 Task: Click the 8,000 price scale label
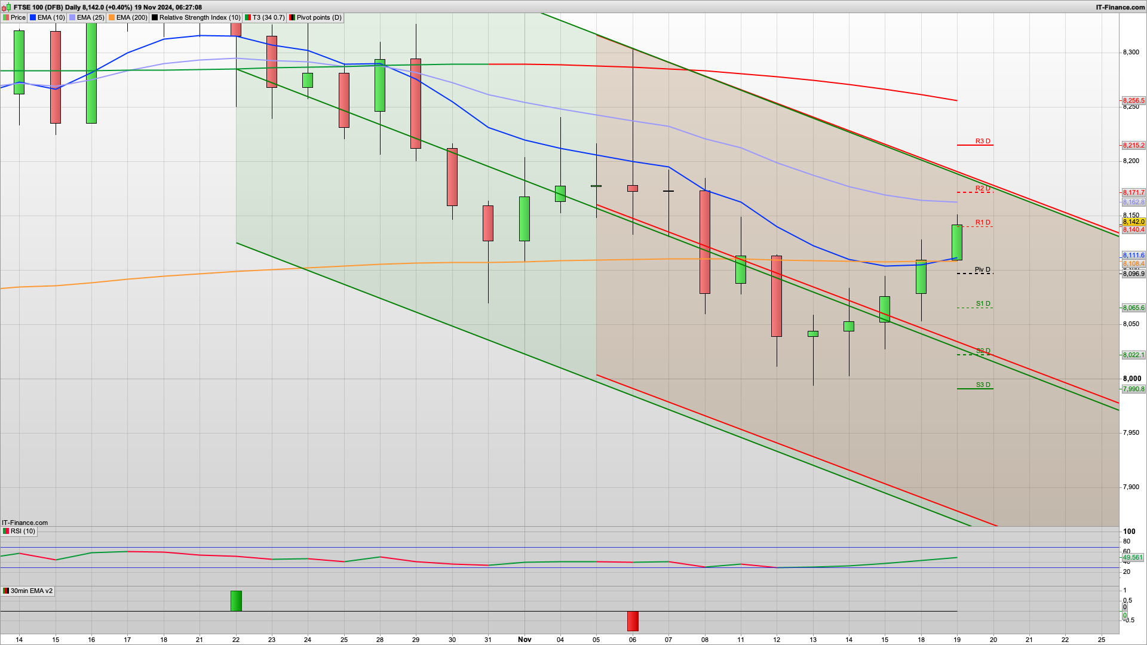(1132, 379)
